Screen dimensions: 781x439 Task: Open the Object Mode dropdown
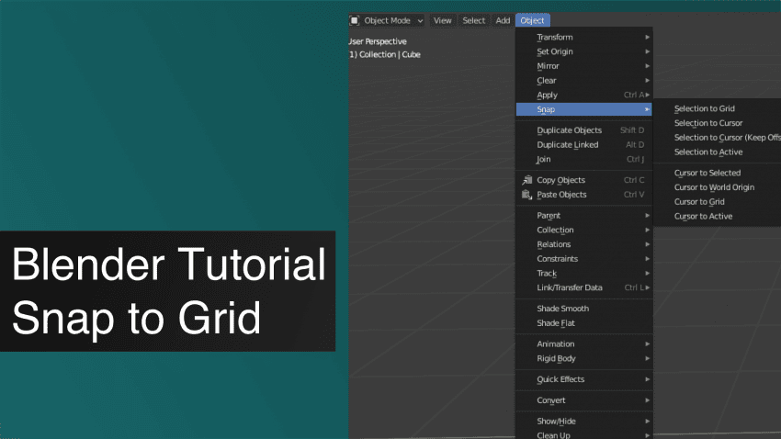(387, 20)
